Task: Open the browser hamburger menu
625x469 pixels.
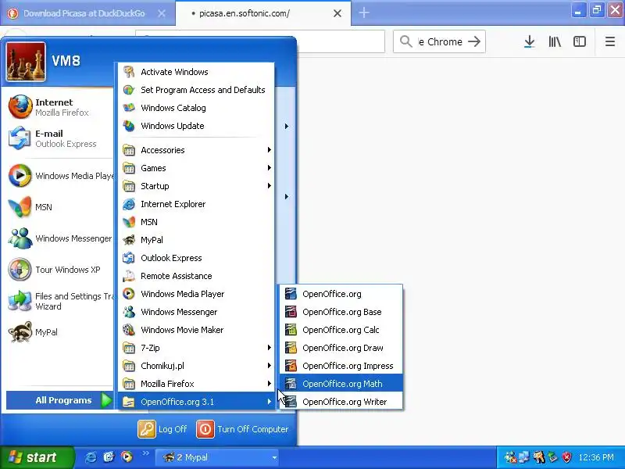Action: coord(610,41)
